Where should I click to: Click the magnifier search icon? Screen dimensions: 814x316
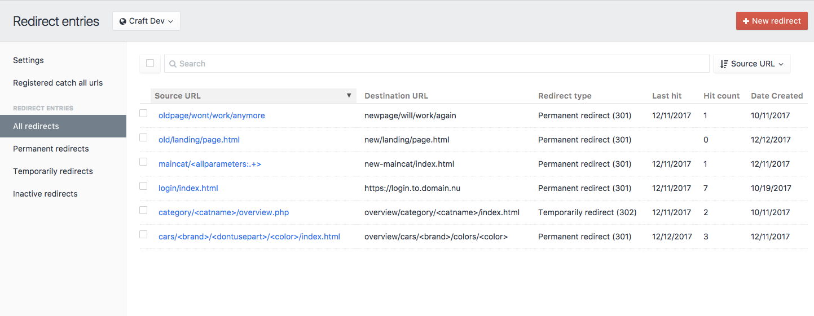[173, 64]
